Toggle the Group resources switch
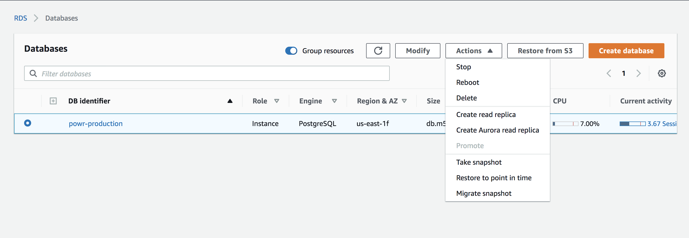Screen dimensions: 689x238 [291, 50]
